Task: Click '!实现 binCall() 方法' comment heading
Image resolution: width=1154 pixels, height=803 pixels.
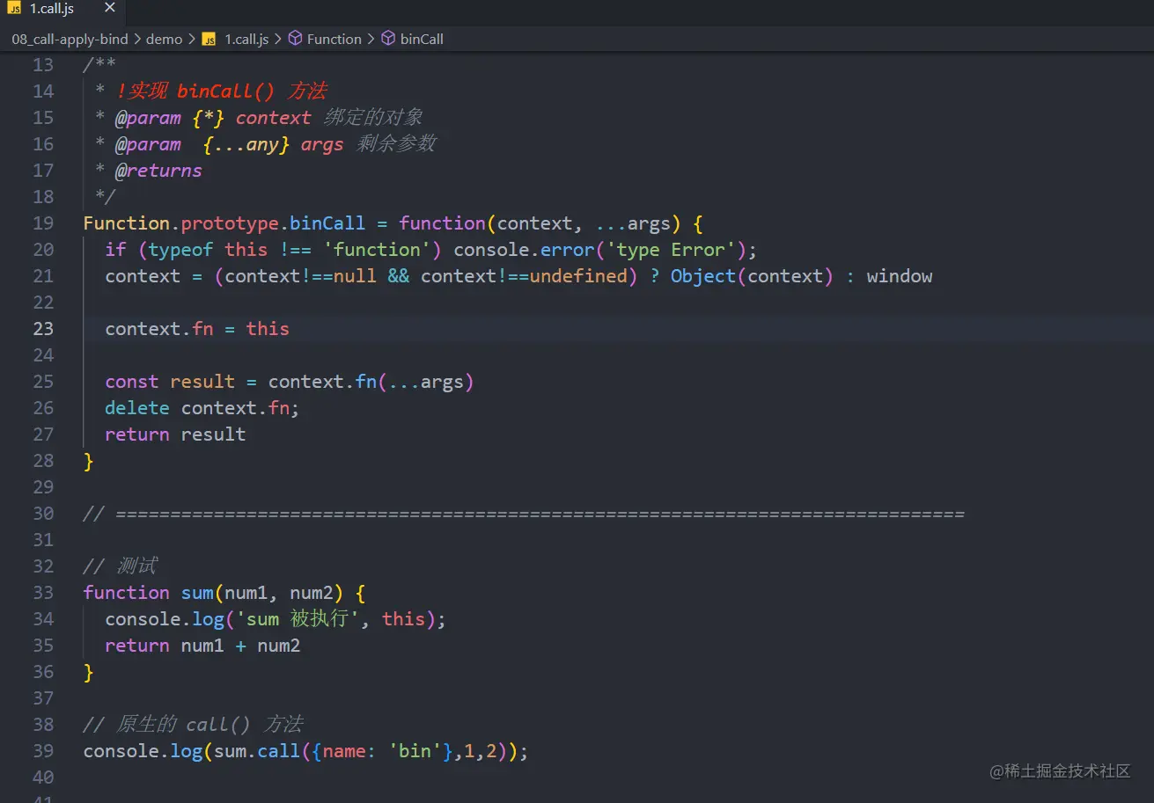Action: [221, 91]
